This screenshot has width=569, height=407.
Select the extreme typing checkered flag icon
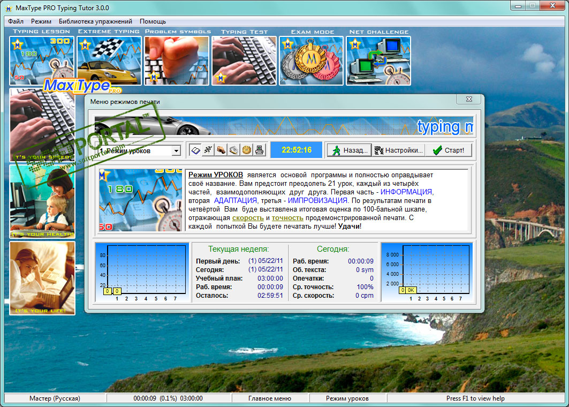[x=208, y=150]
